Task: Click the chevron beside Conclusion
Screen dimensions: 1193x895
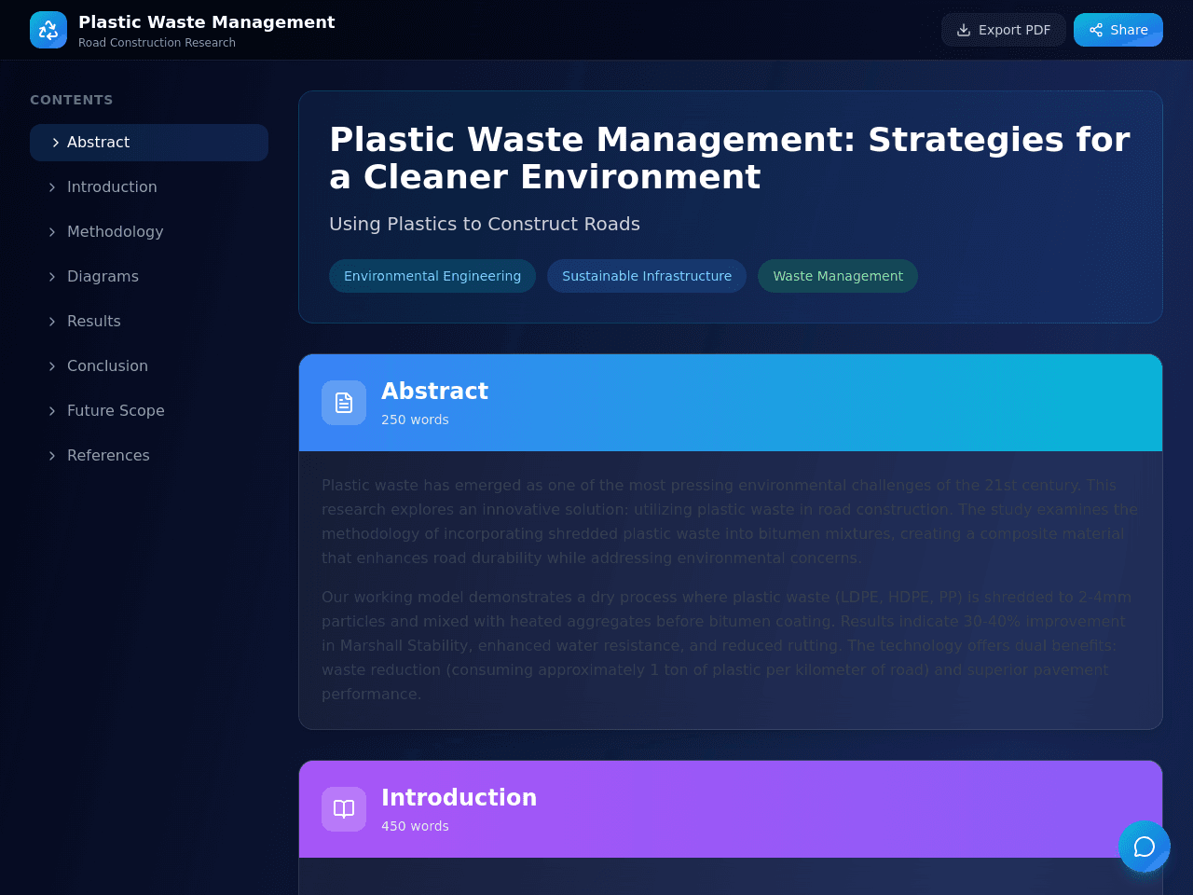Action: point(52,366)
